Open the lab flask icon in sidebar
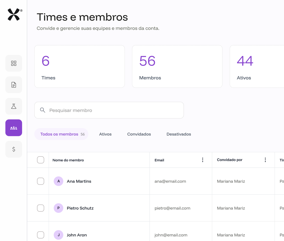 [14, 106]
